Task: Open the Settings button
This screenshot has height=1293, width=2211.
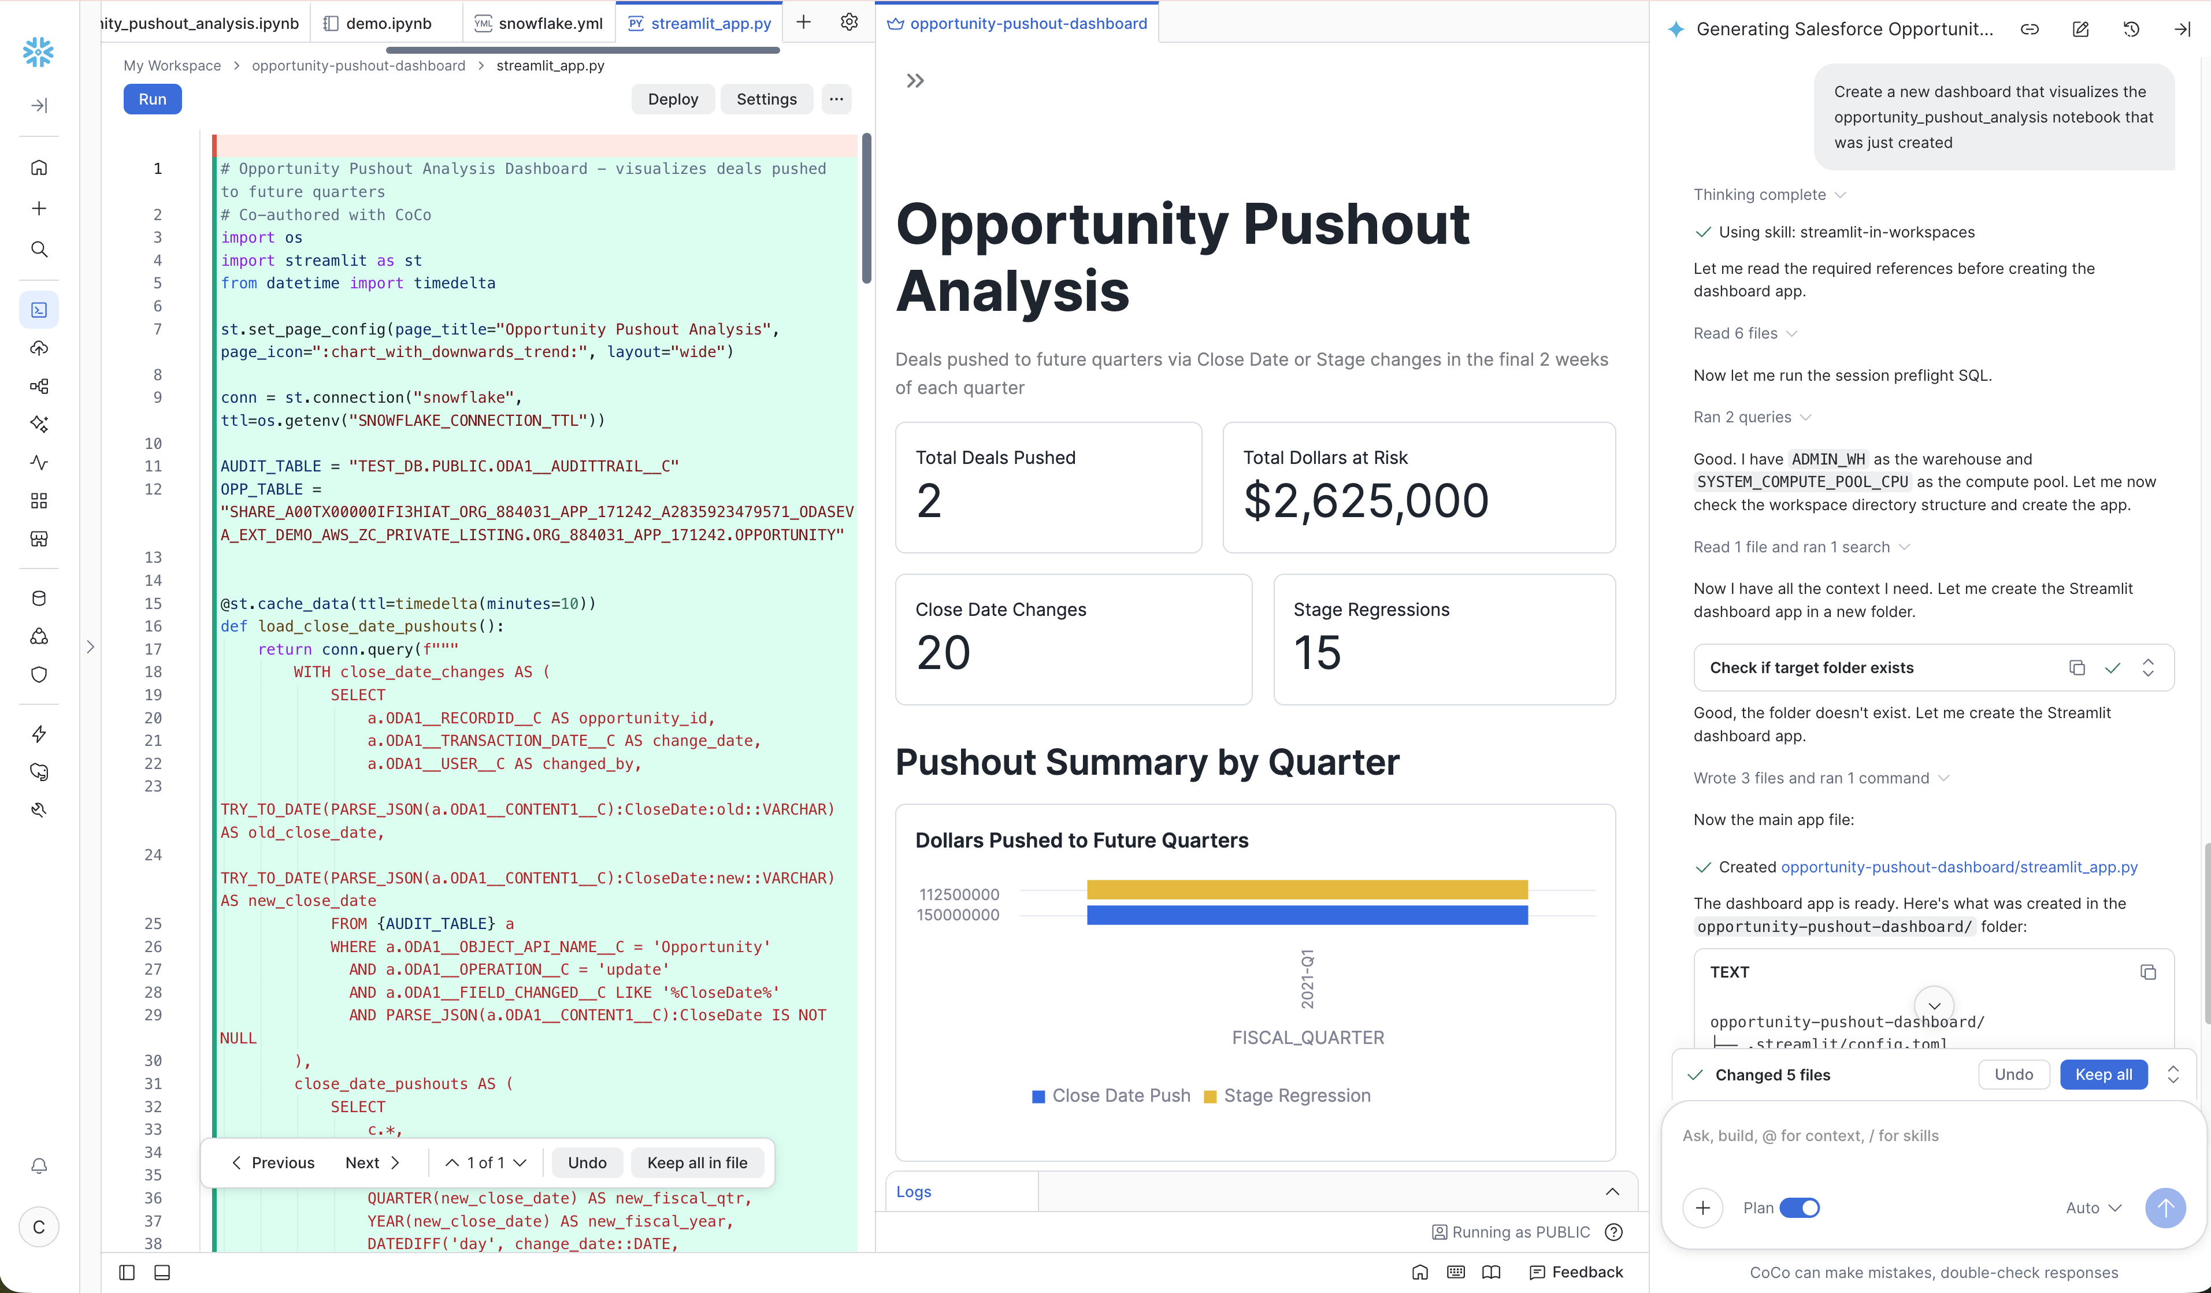Action: coord(767,99)
